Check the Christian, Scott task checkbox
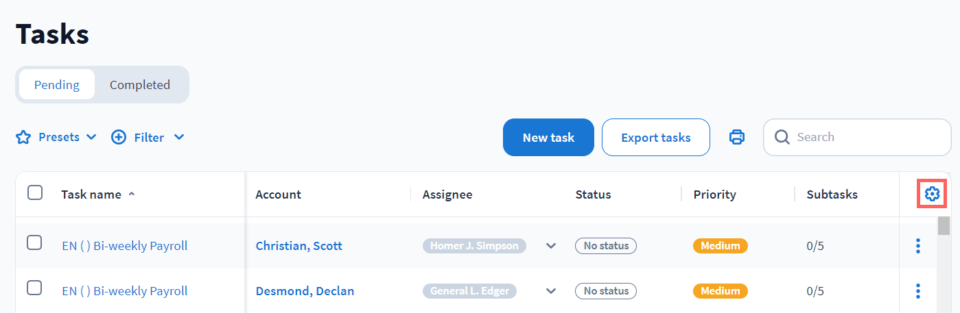This screenshot has height=313, width=960. click(x=34, y=242)
